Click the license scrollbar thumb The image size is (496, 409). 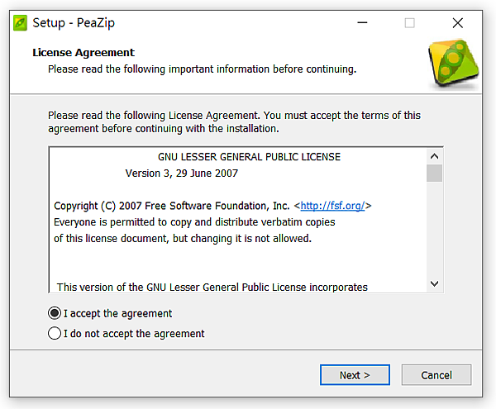coord(434,173)
